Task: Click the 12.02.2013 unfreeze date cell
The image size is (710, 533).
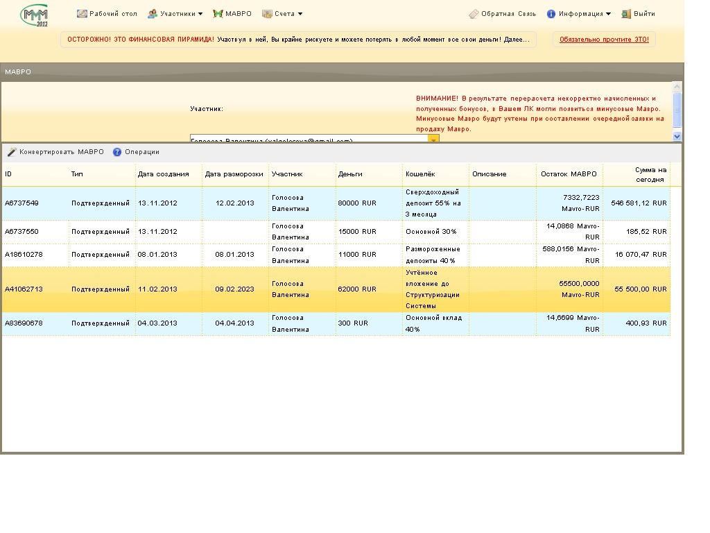Action: coord(235,203)
